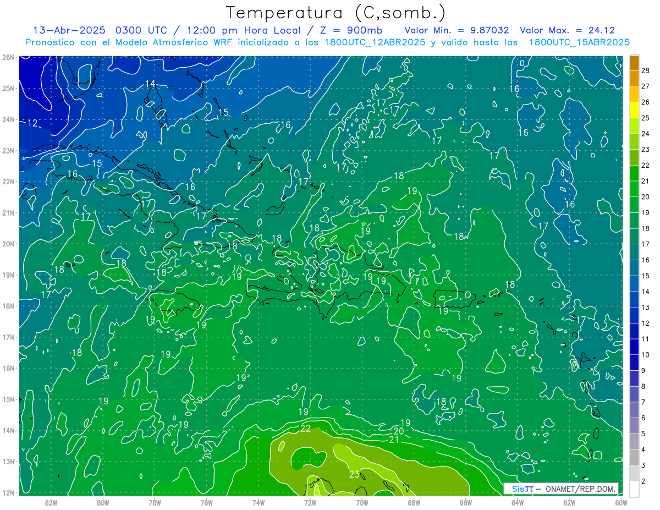Click the colorbar label "2"
Image resolution: width=660 pixels, height=510 pixels.
tap(643, 481)
